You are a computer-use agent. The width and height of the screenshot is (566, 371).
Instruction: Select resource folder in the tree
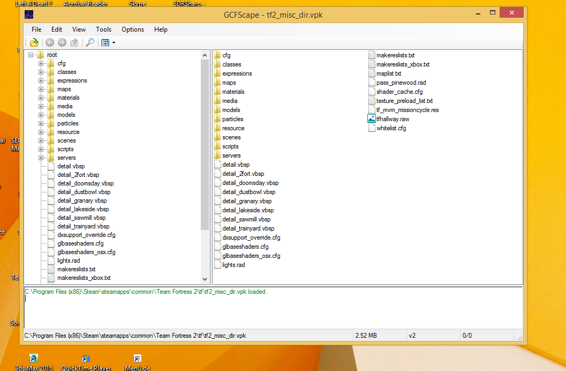pos(68,132)
